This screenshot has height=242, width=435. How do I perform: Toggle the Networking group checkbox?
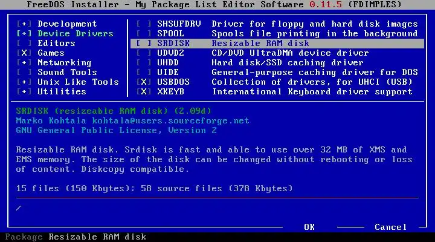pos(24,63)
